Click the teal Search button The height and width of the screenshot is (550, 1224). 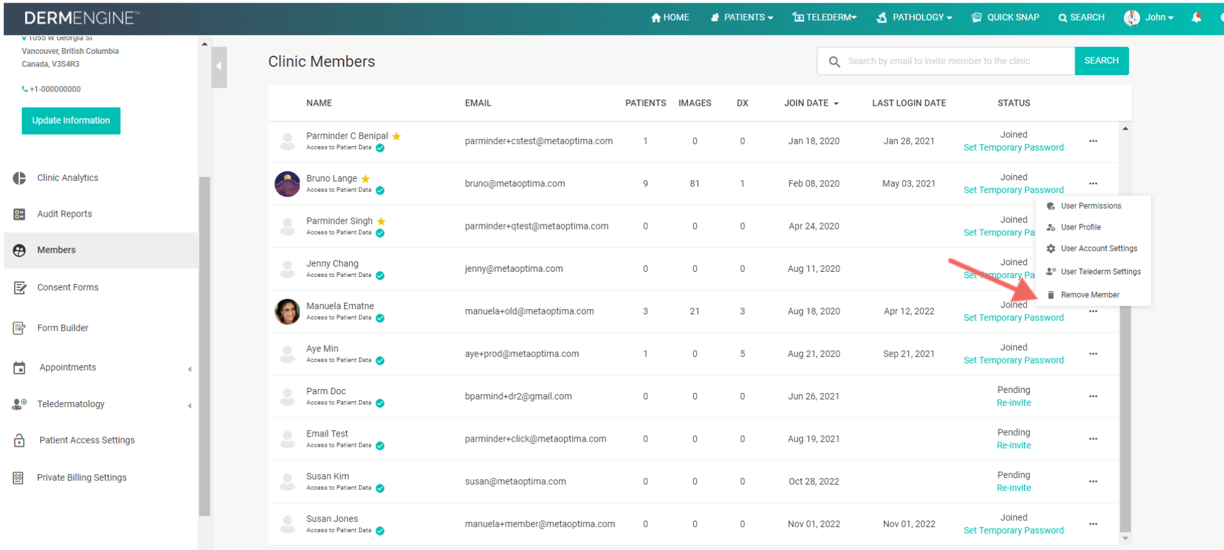click(x=1102, y=61)
